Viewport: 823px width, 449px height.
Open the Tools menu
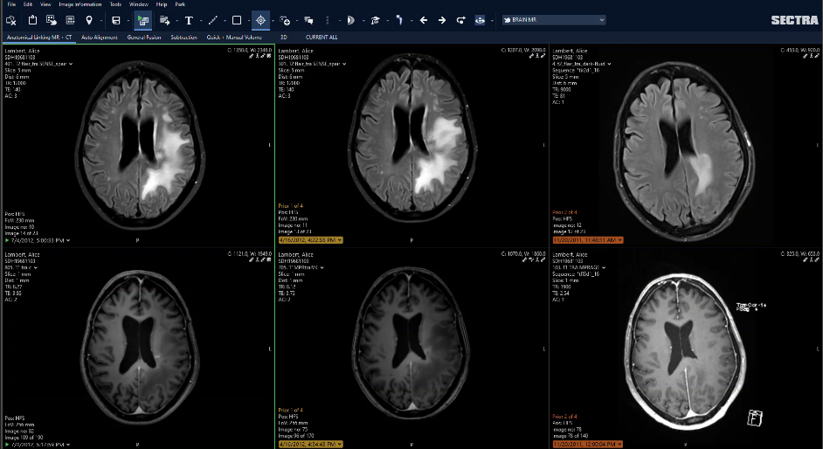click(115, 4)
